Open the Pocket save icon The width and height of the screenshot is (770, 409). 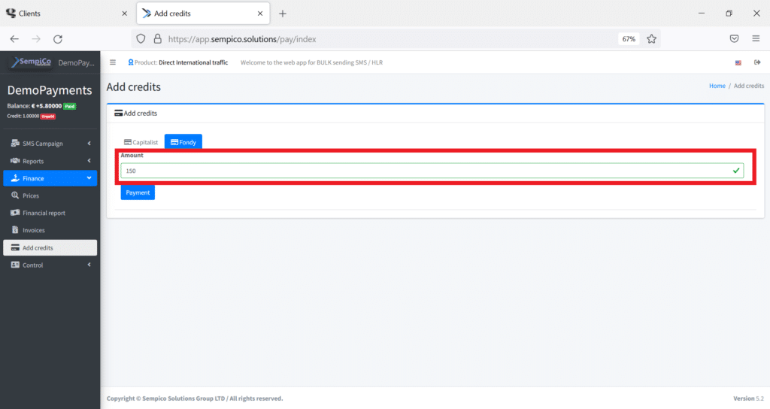[734, 39]
